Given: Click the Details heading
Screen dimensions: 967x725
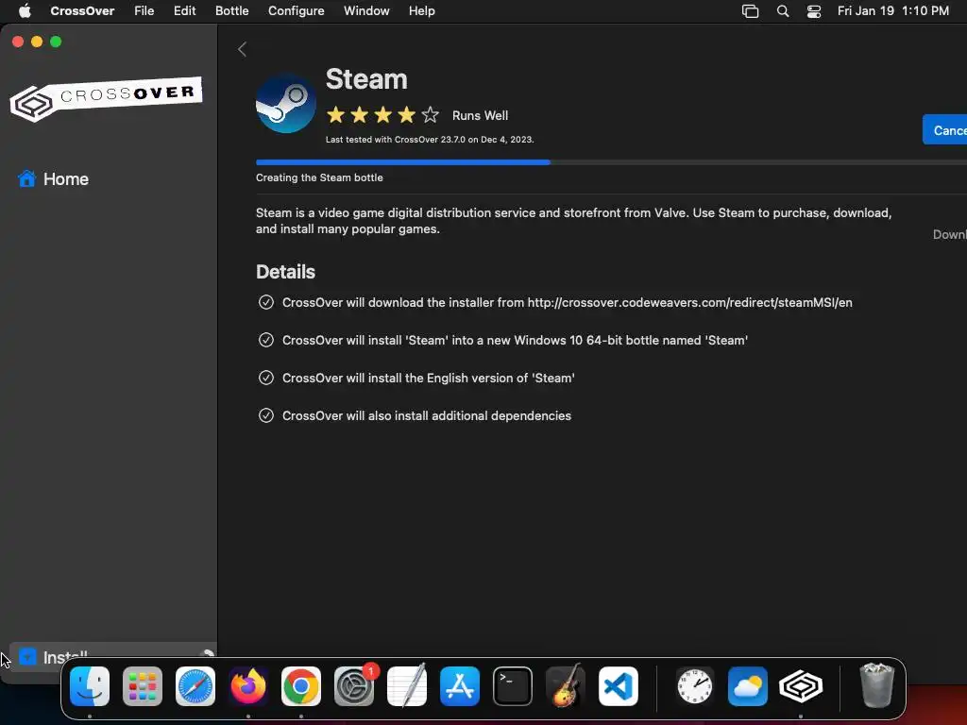Looking at the screenshot, I should tap(285, 272).
